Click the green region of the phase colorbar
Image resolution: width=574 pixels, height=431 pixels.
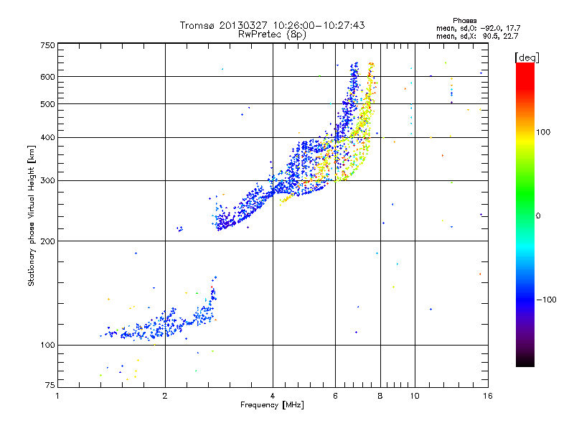pos(525,194)
